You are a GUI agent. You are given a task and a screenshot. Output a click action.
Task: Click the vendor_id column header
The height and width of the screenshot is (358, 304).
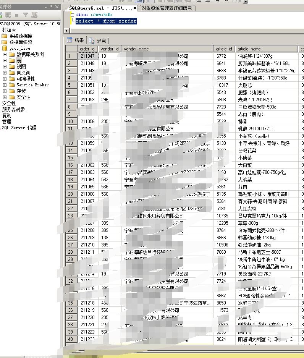110,49
